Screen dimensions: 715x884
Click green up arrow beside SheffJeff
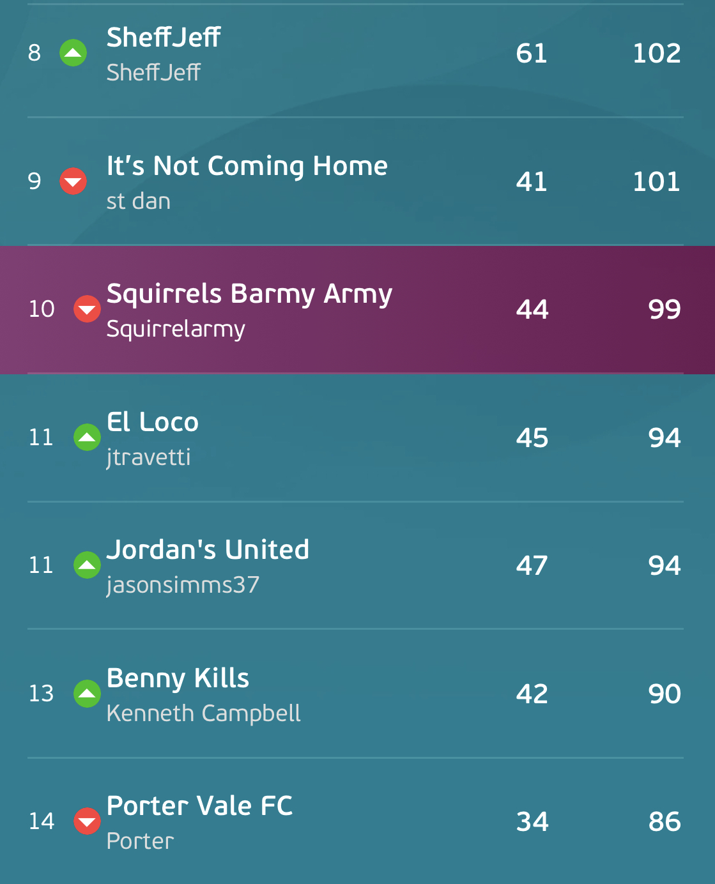pyautogui.click(x=73, y=53)
